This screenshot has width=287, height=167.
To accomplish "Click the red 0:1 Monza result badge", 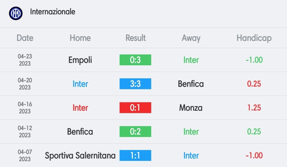I will coord(135,108).
